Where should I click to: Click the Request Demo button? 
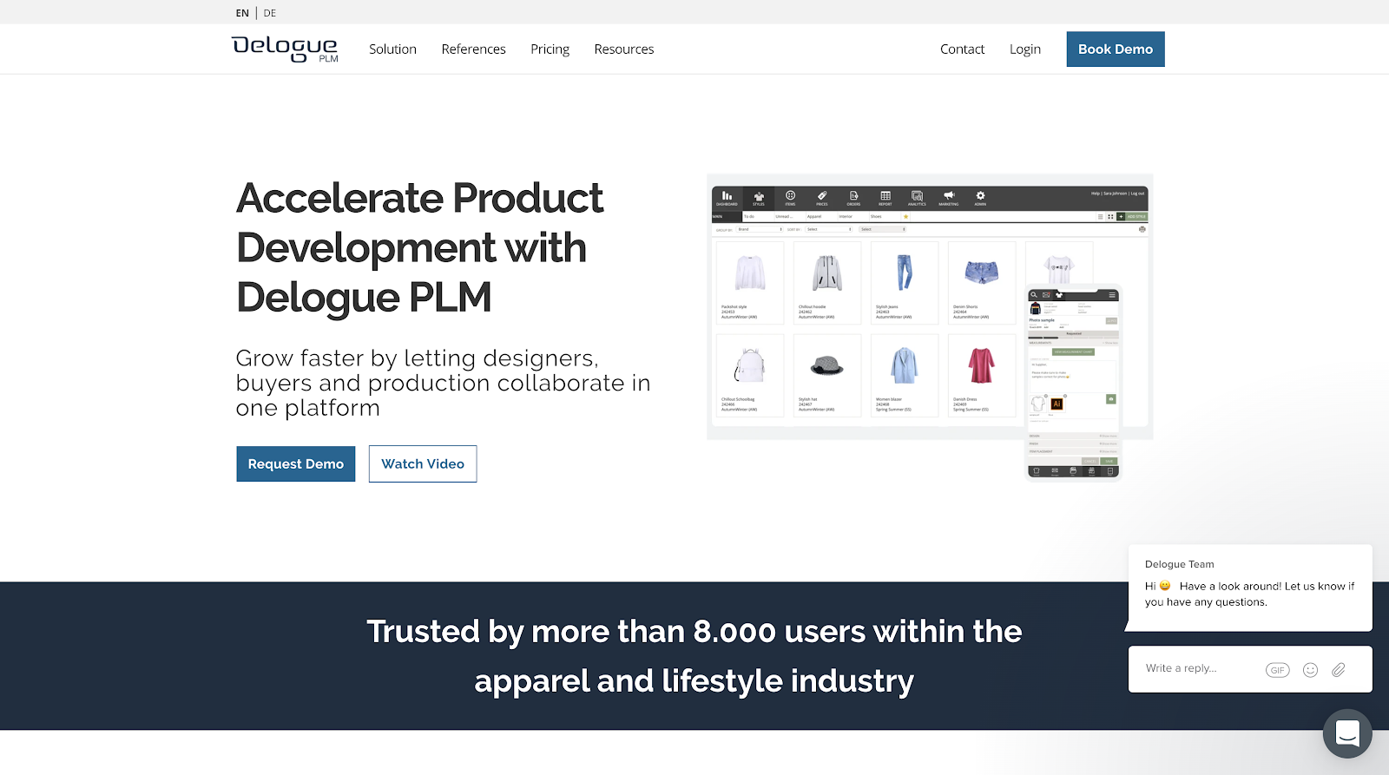coord(296,464)
